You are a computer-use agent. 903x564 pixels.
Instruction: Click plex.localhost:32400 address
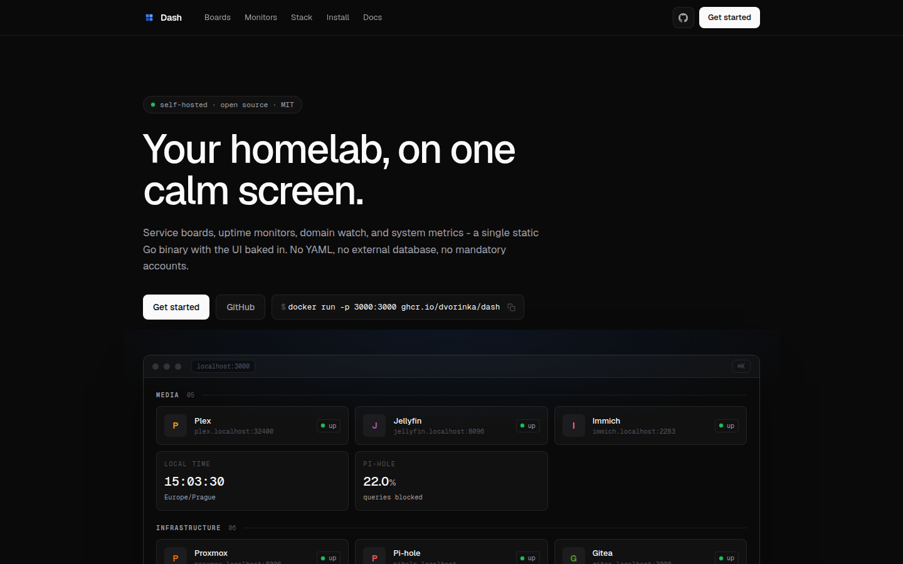click(234, 431)
